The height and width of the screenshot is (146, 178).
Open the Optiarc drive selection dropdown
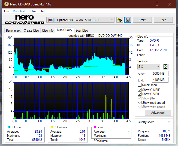pyautogui.click(x=80, y=20)
